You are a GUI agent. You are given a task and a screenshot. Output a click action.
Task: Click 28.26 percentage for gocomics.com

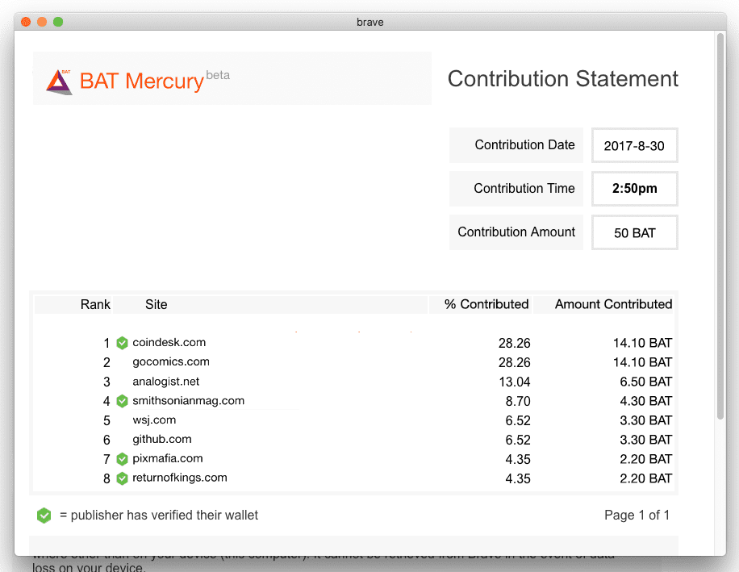coord(514,362)
